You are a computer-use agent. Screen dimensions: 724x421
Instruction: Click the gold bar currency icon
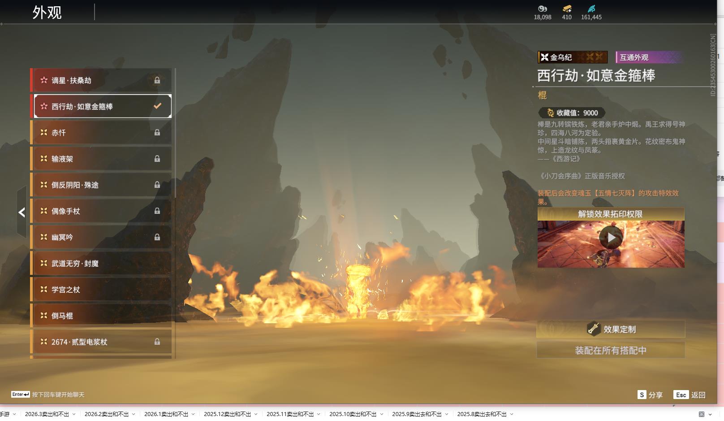point(567,9)
